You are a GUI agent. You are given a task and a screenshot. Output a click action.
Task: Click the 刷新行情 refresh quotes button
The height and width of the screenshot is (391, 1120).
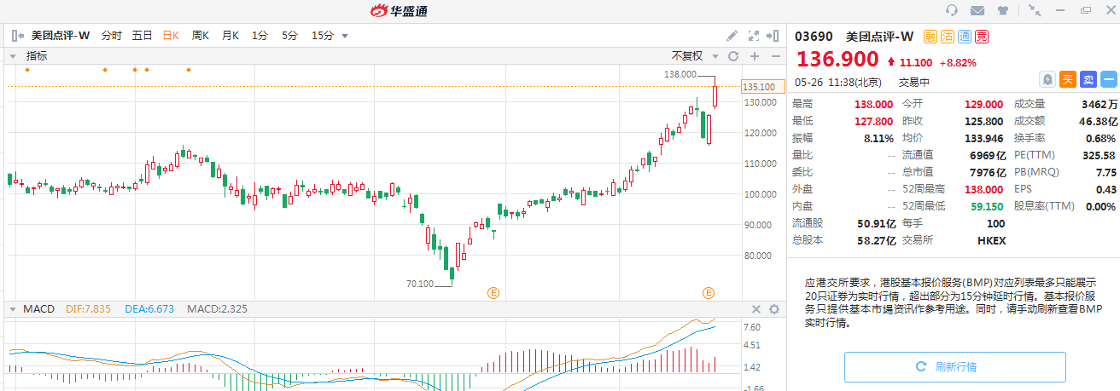pos(955,366)
